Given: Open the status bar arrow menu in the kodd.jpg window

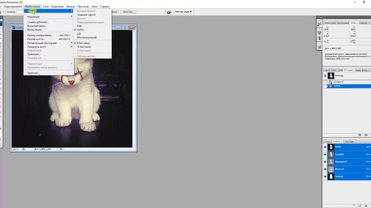Looking at the screenshot, I should (x=61, y=149).
